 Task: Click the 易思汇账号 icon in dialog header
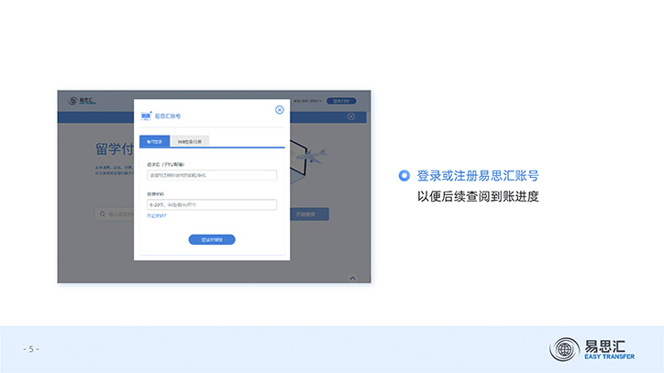(x=145, y=116)
